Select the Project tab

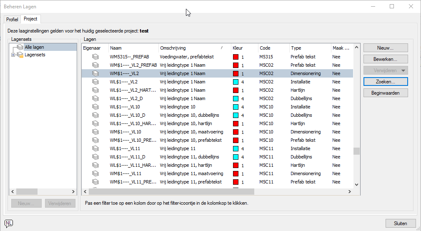pyautogui.click(x=30, y=19)
